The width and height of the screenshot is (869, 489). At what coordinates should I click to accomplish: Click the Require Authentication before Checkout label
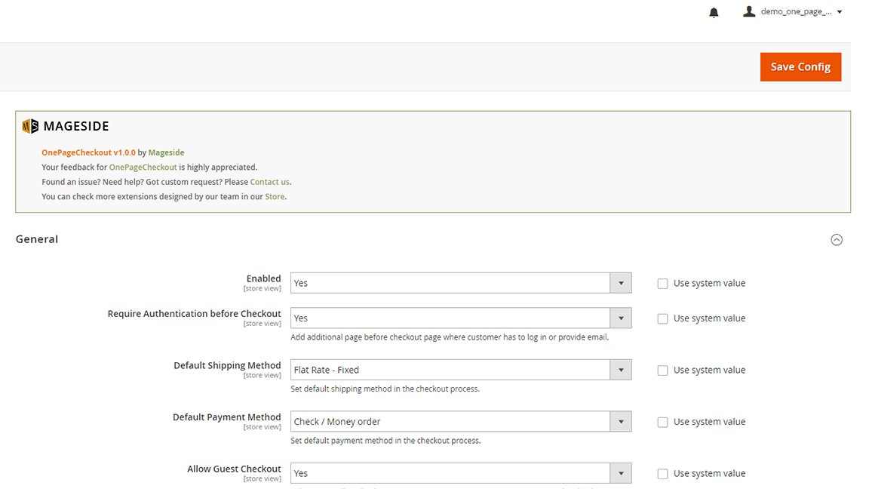point(194,314)
